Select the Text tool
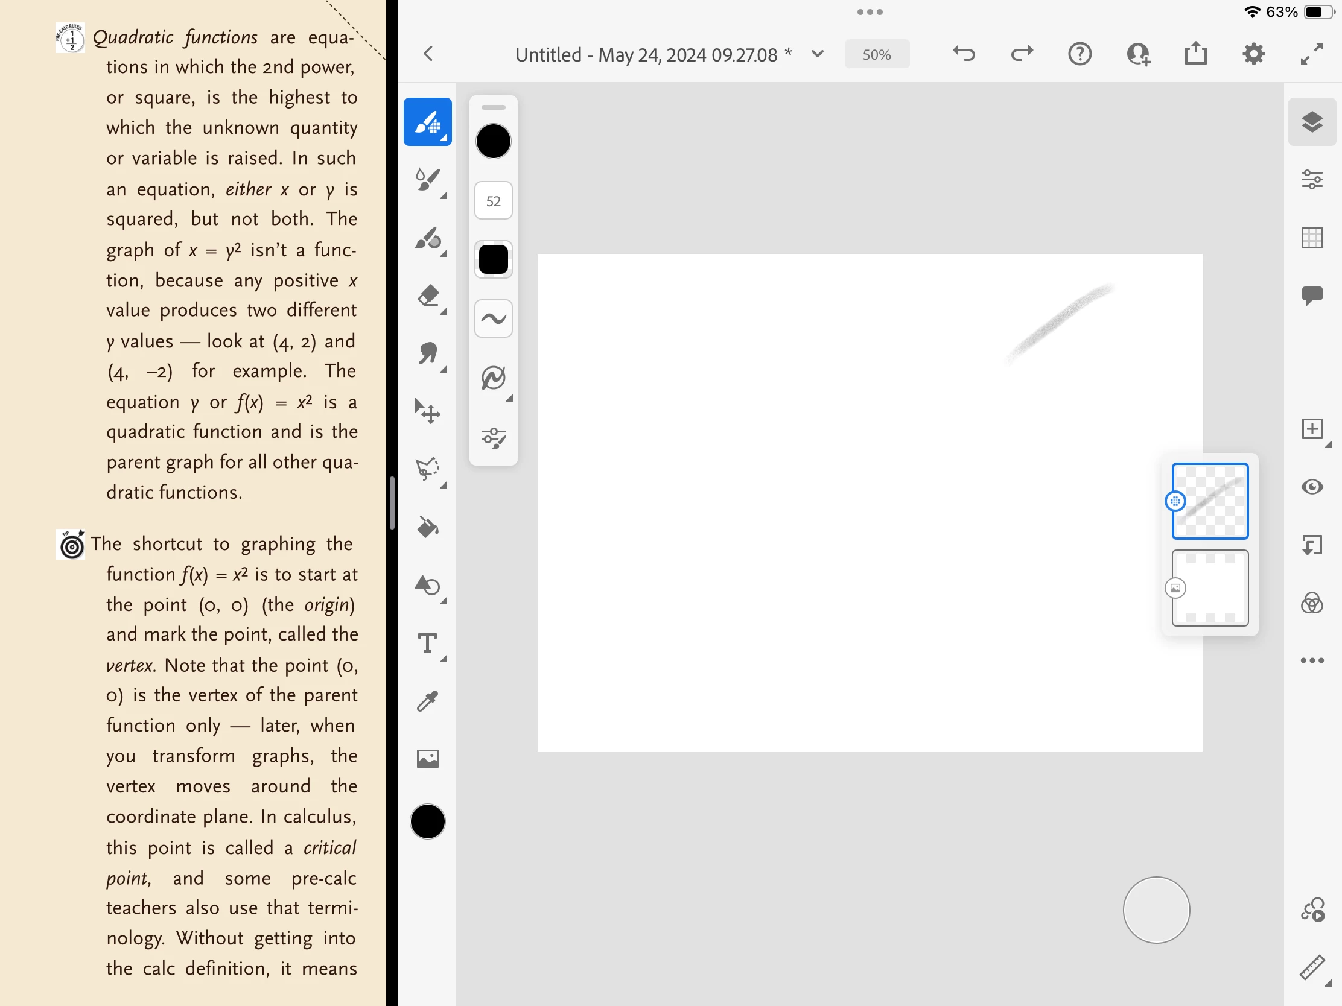Viewport: 1342px width, 1006px height. coord(427,644)
